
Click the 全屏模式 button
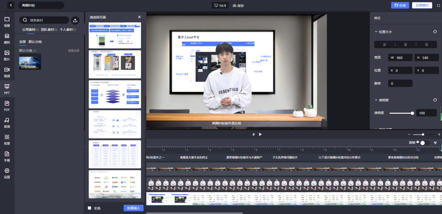[x=422, y=6]
